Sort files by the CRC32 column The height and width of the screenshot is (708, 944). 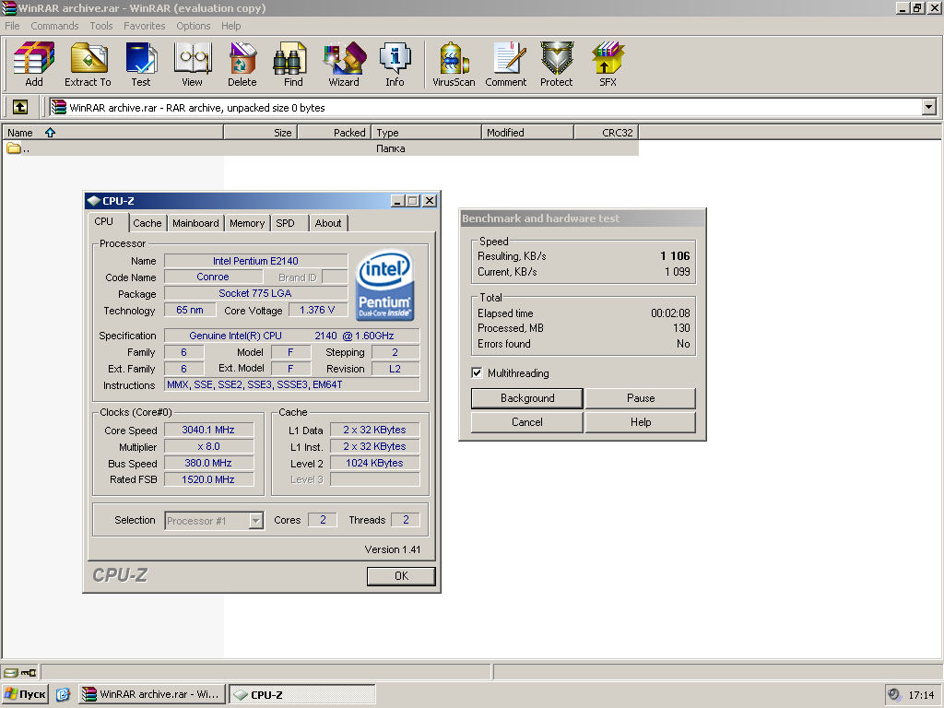(607, 133)
